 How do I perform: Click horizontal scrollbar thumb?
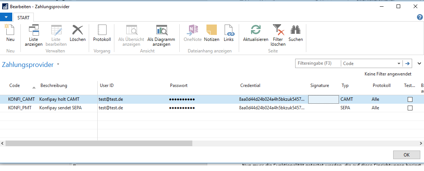tap(98, 143)
